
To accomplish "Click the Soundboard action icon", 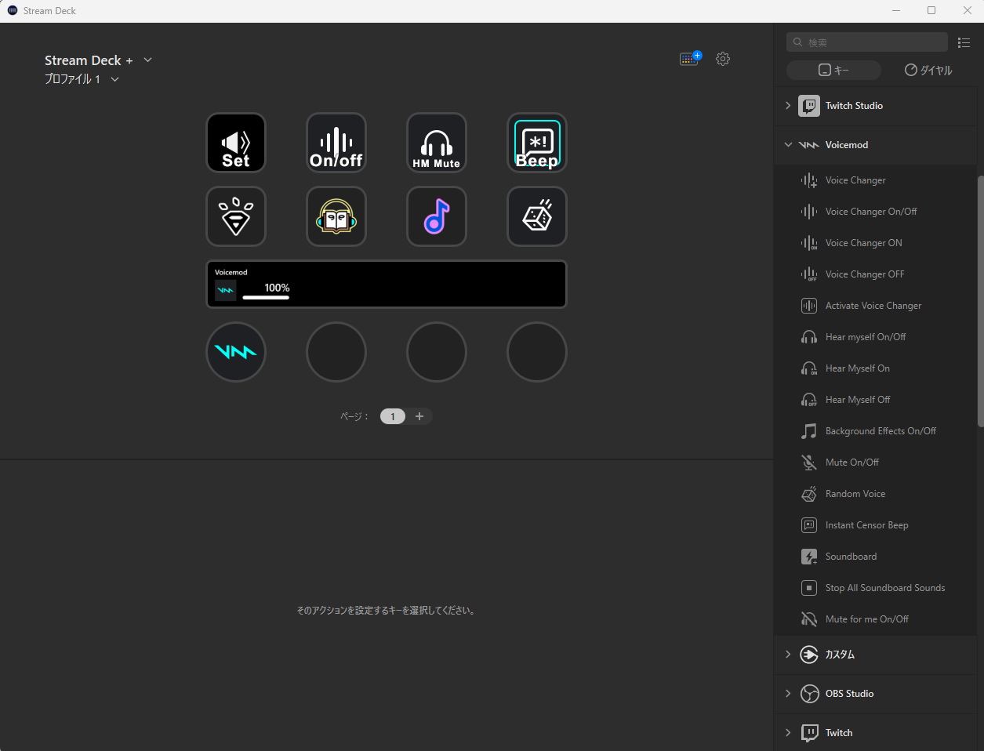I will point(809,557).
